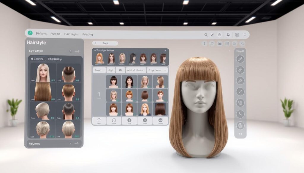Image resolution: width=304 pixels, height=173 pixels.
Task: Switch to the Coldrgre tab in the Hairstyle panel
Action: [x=37, y=59]
